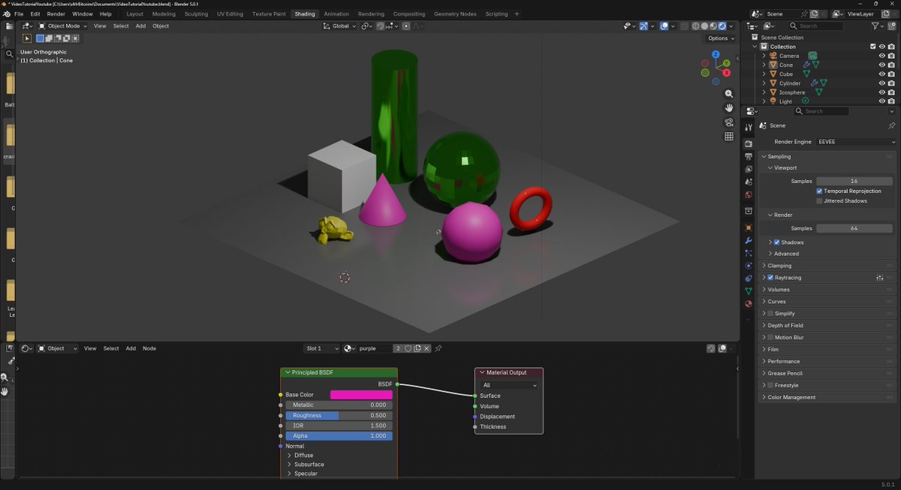Open the Object Data mesh tab icon
Screen dimensions: 901x490
click(x=748, y=291)
